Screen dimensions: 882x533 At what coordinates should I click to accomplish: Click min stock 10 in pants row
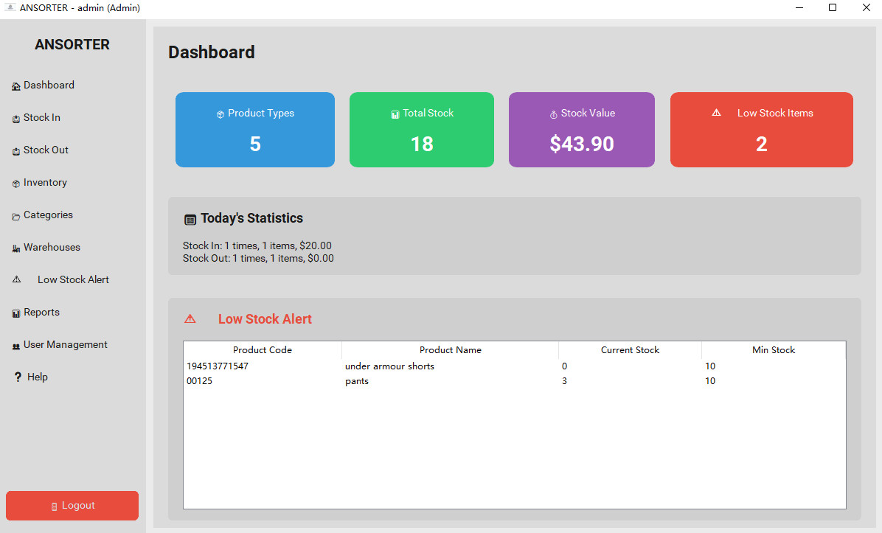[710, 381]
